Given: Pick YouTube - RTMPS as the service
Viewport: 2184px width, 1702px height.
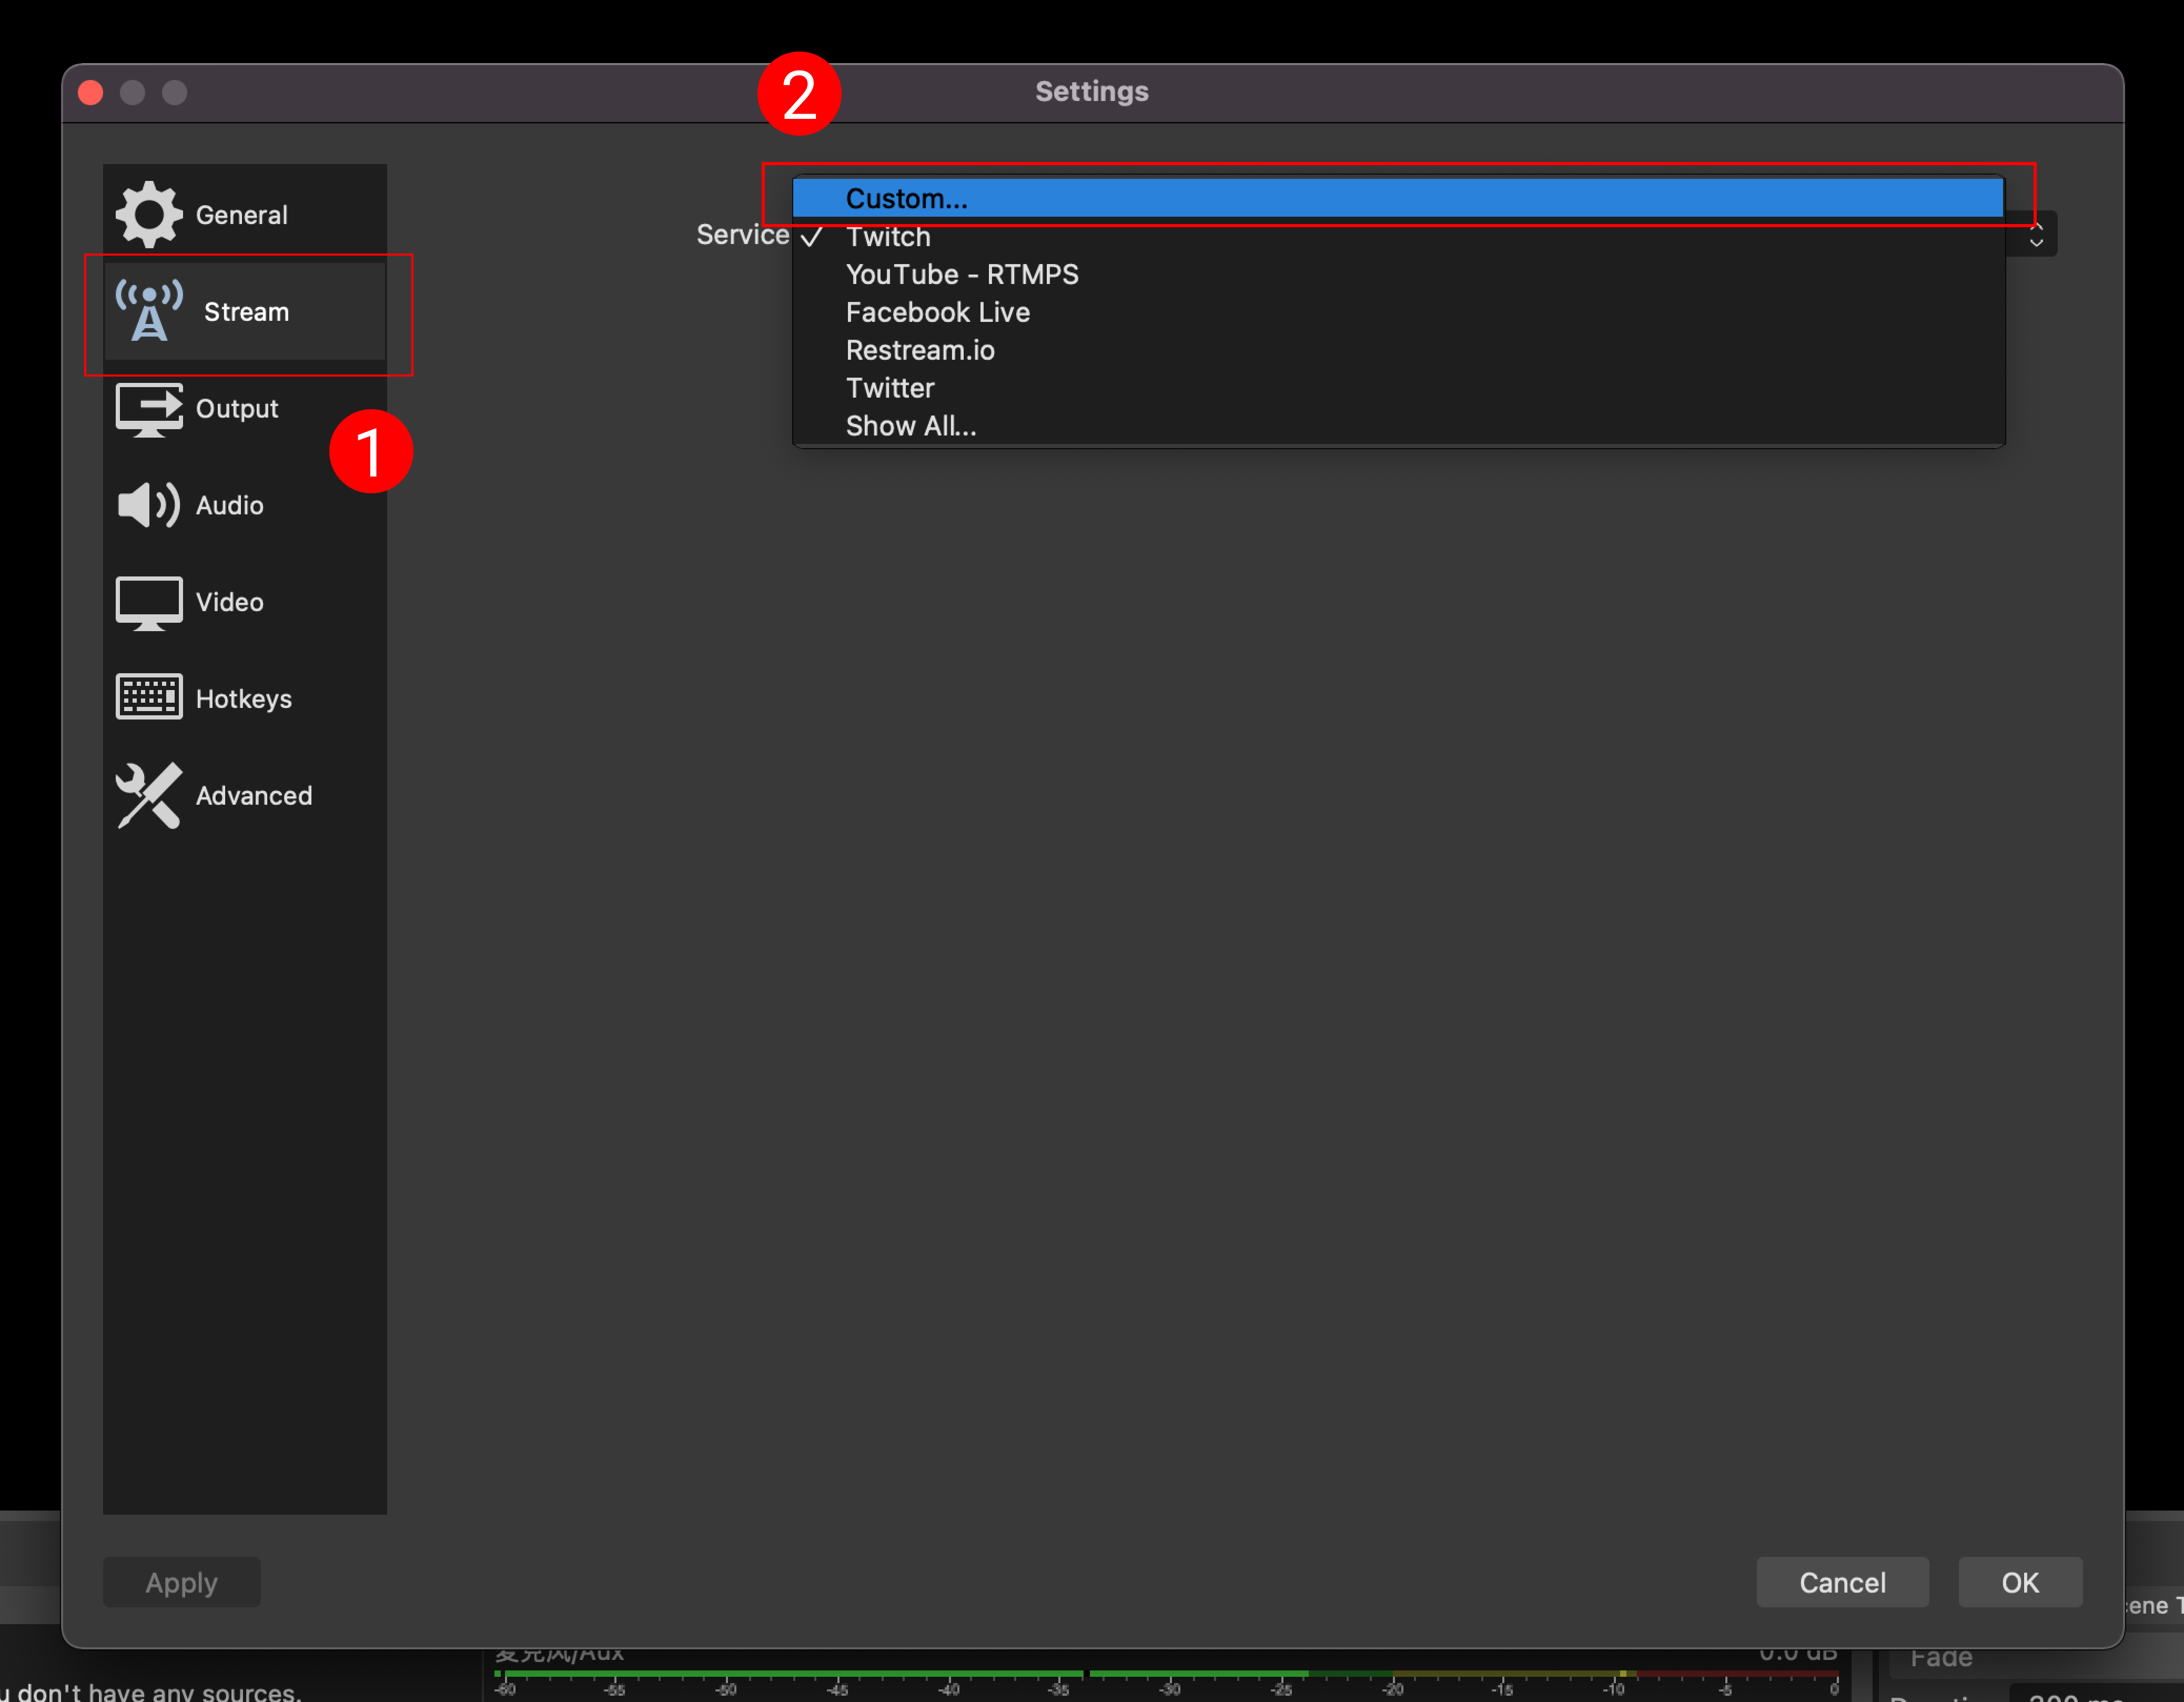Looking at the screenshot, I should (961, 274).
